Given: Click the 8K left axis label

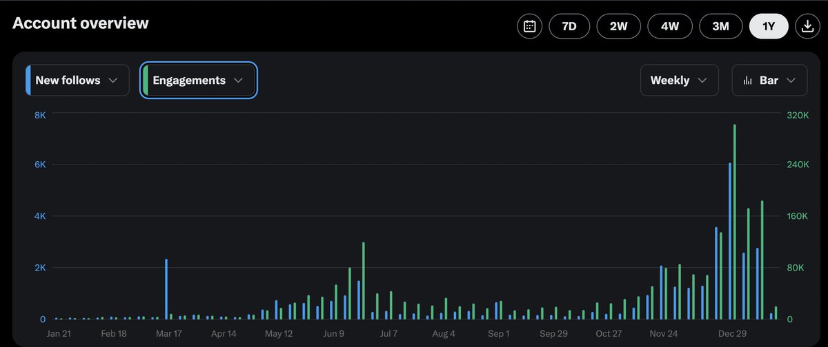Looking at the screenshot, I should point(40,115).
